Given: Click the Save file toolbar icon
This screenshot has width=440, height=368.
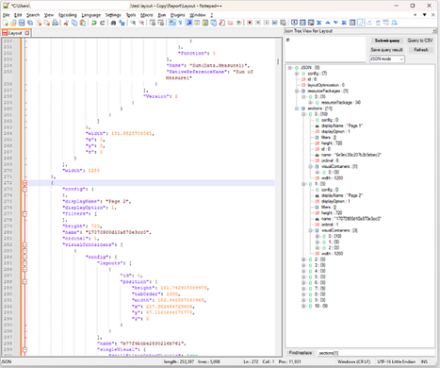Looking at the screenshot, I should click(x=22, y=23).
